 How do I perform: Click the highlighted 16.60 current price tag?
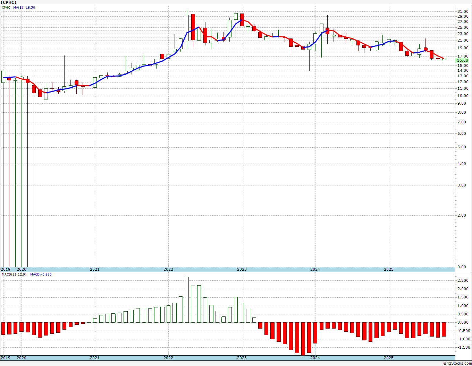(x=463, y=60)
